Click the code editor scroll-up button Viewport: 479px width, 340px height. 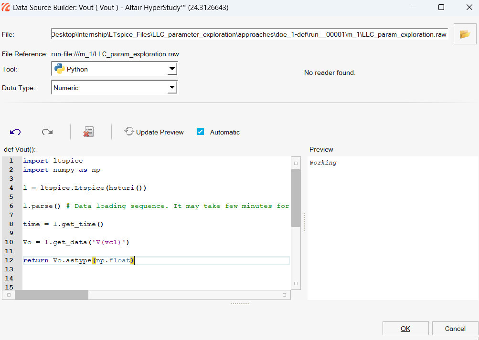click(296, 163)
